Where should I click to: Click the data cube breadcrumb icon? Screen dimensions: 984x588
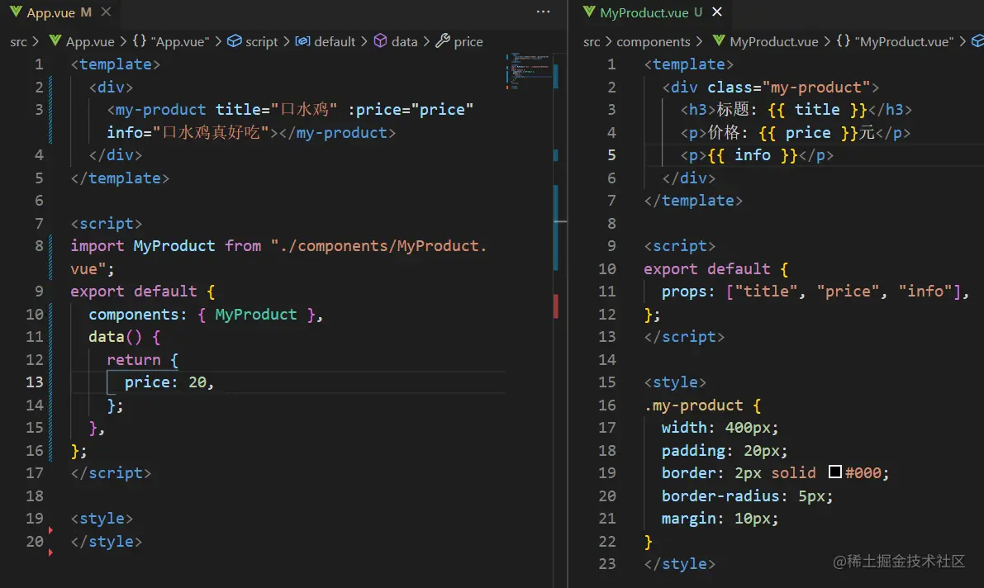point(380,40)
